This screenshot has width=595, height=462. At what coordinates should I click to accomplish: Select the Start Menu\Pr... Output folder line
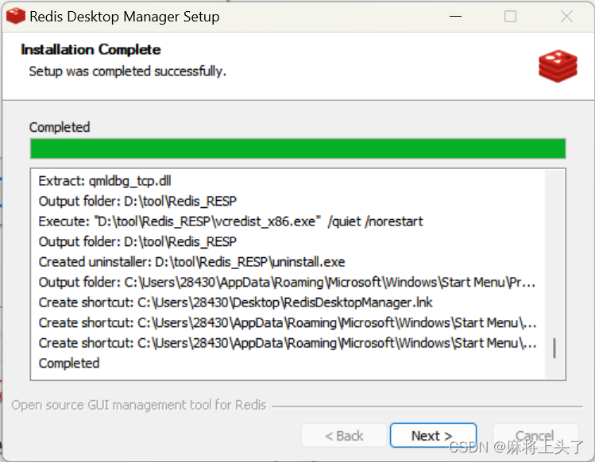[x=287, y=283]
